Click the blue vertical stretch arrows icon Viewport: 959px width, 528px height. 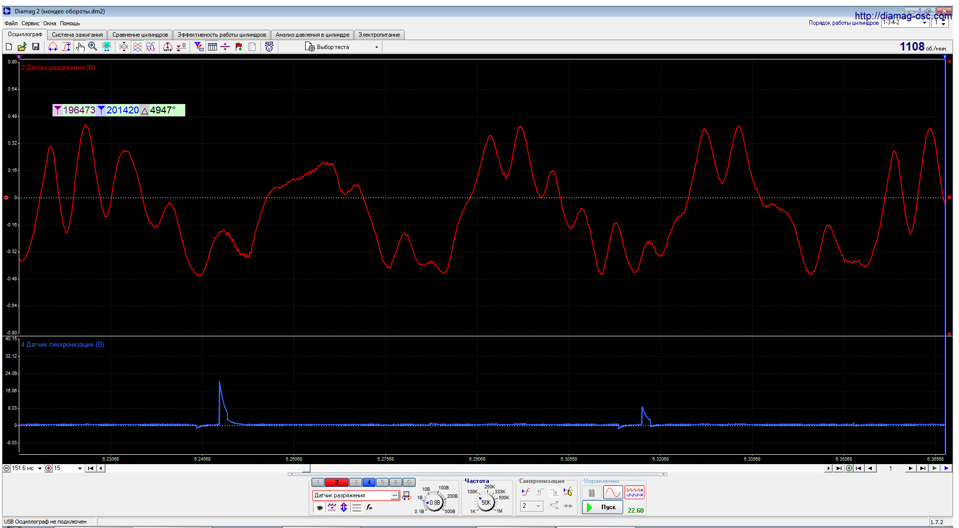[344, 507]
